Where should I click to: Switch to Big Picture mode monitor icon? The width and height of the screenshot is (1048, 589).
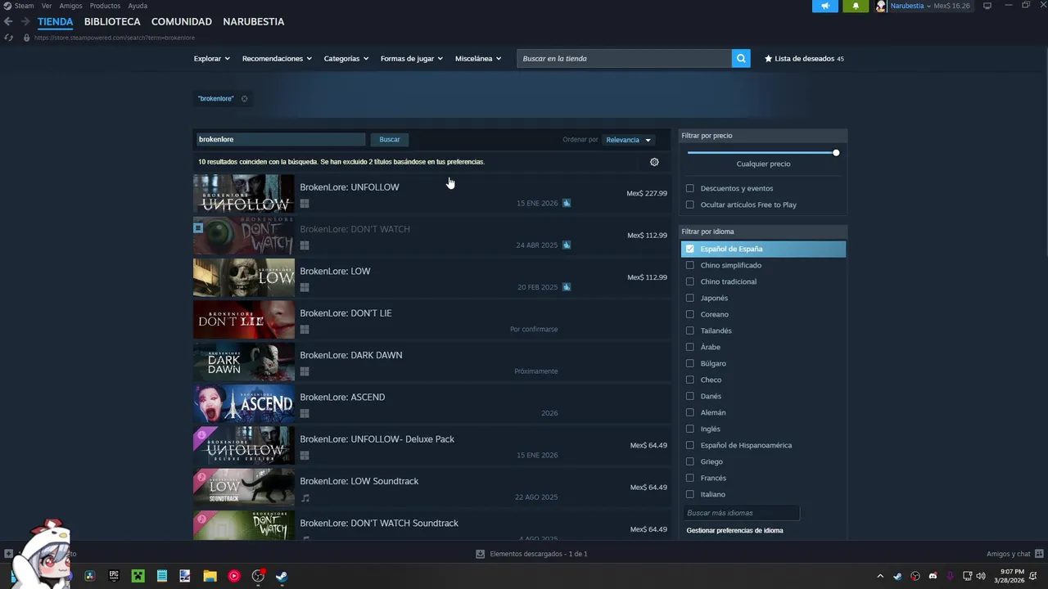click(987, 6)
